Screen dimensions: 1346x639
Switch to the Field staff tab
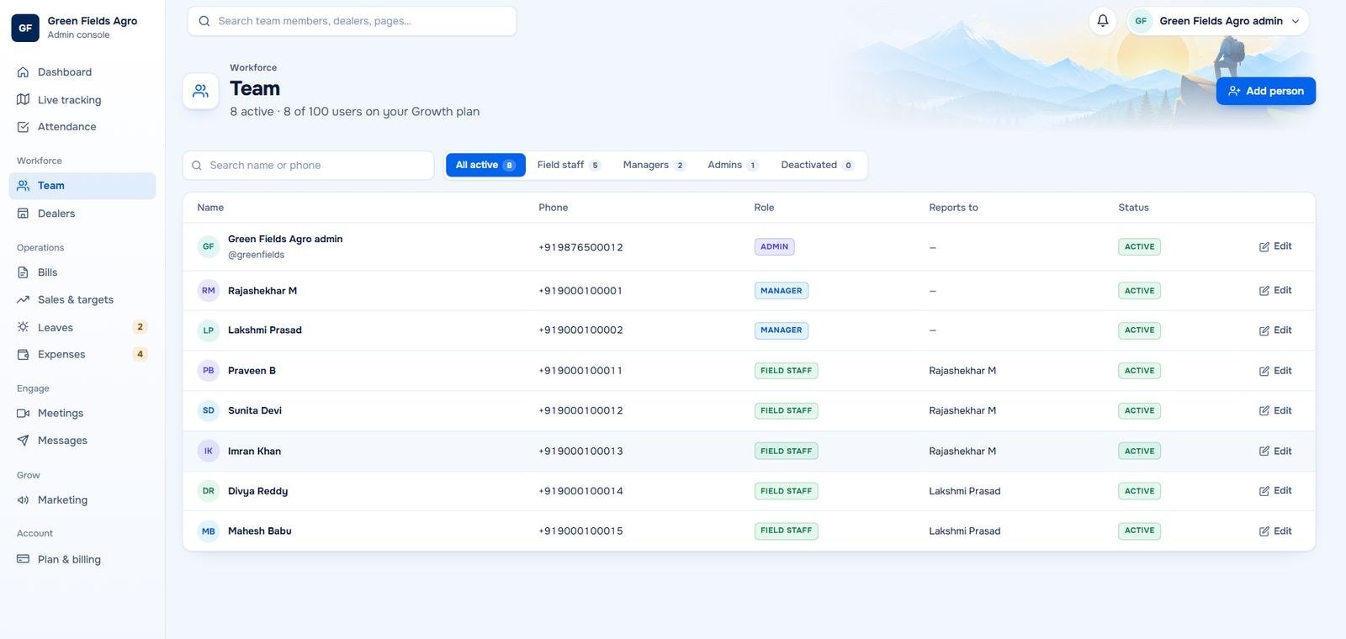pos(569,165)
